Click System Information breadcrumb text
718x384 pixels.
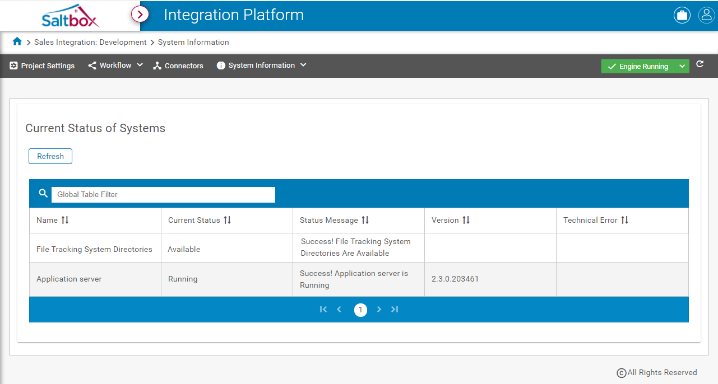click(193, 42)
